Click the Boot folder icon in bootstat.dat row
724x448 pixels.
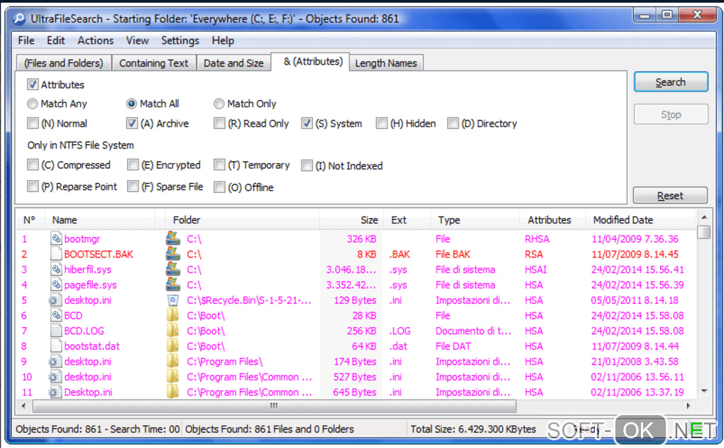(x=172, y=346)
